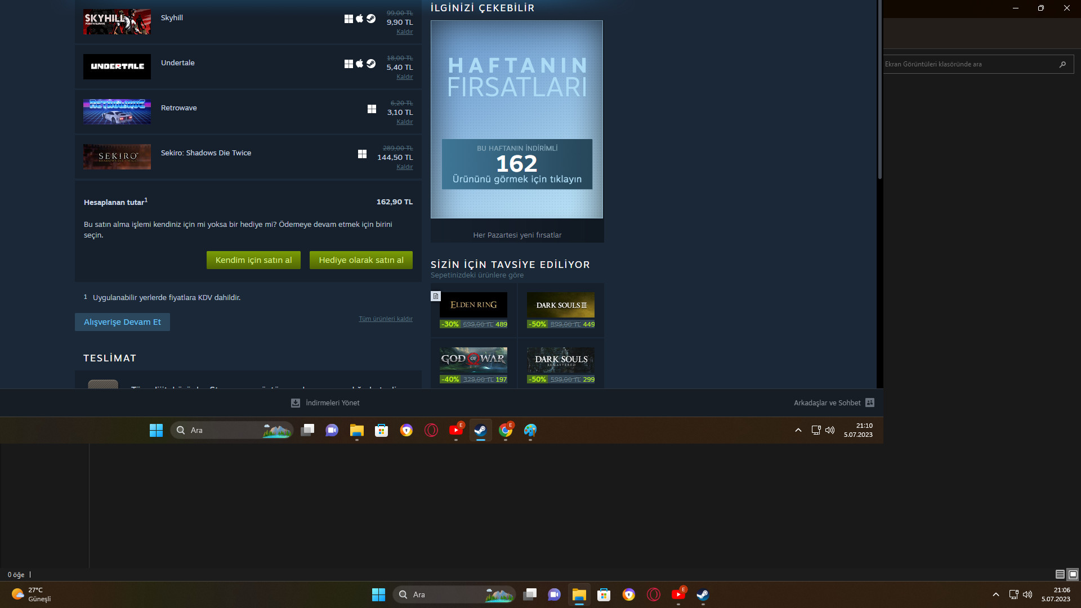Switch to details list view in Explorer
The height and width of the screenshot is (608, 1081).
pyautogui.click(x=1060, y=574)
